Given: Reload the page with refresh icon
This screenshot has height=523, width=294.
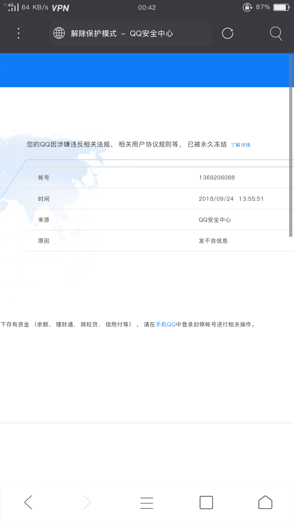Looking at the screenshot, I should point(228,33).
